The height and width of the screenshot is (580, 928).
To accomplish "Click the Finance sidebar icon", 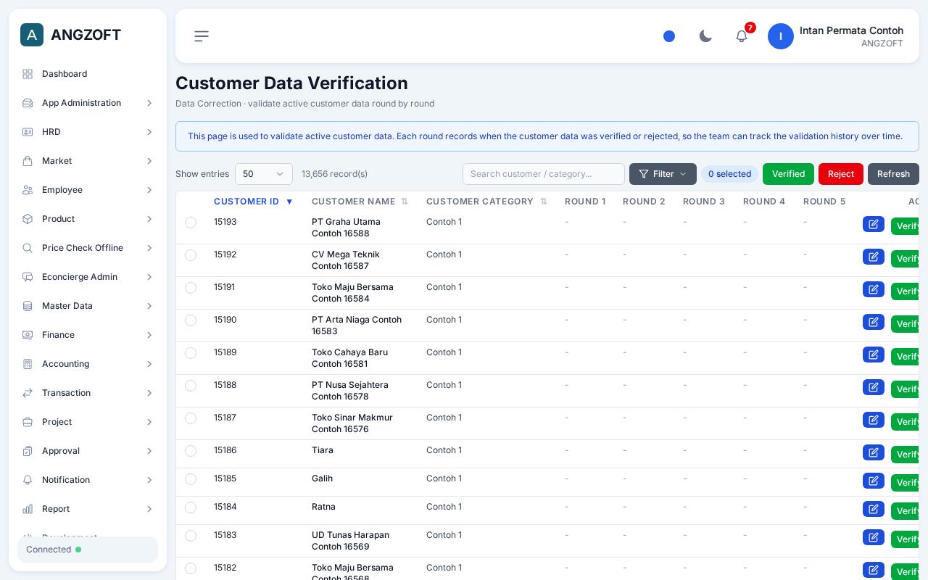I will click(28, 335).
